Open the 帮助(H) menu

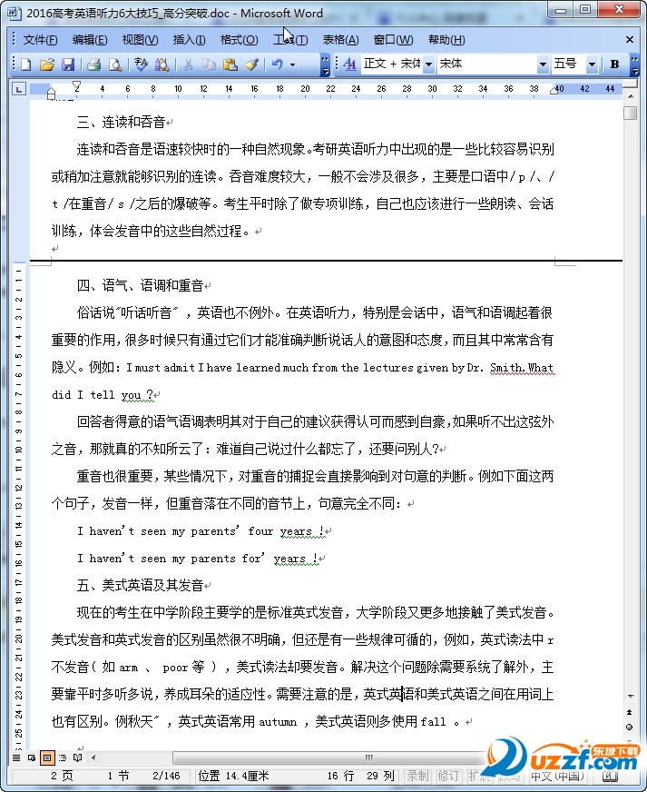(446, 40)
